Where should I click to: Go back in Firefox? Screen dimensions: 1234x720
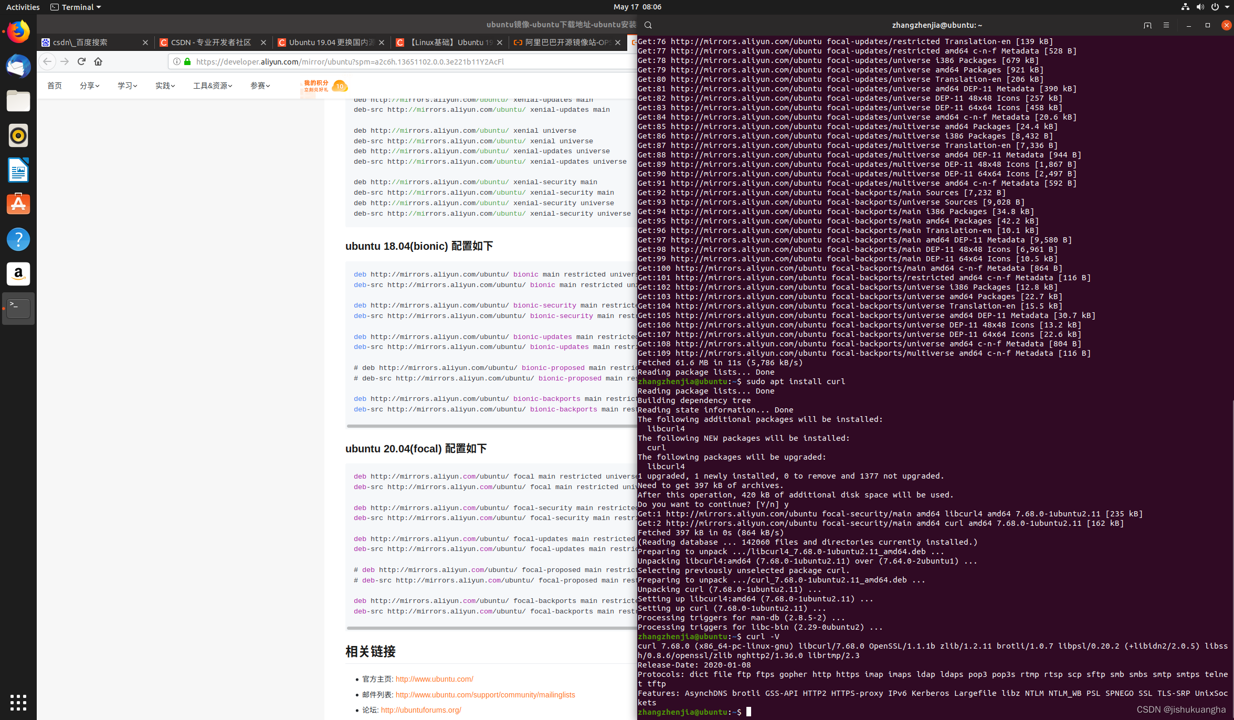(x=47, y=61)
